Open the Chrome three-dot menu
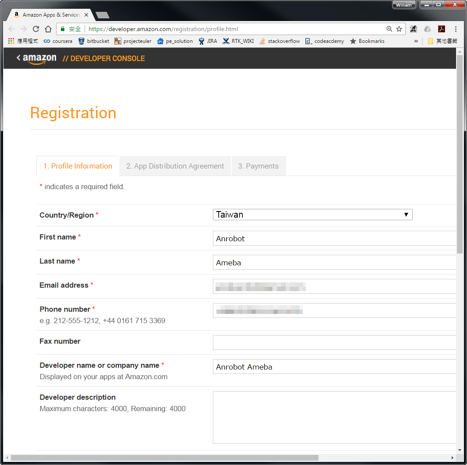Screen dimensions: 467x465 click(x=456, y=29)
